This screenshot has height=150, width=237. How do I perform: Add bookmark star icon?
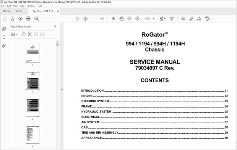pyautogui.click(x=12, y=19)
